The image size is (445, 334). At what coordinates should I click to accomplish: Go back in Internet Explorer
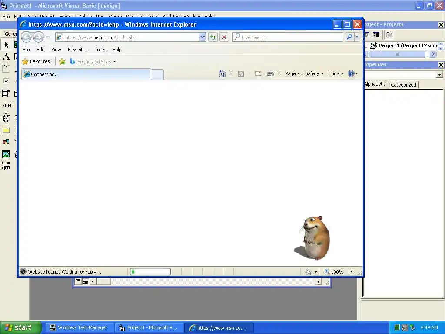27,37
